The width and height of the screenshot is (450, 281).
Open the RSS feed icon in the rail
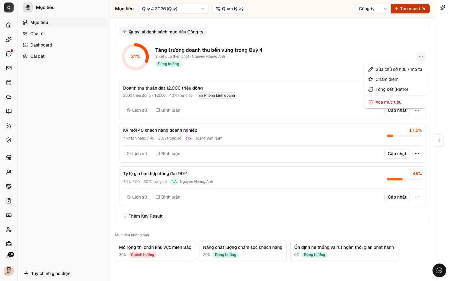click(x=9, y=126)
